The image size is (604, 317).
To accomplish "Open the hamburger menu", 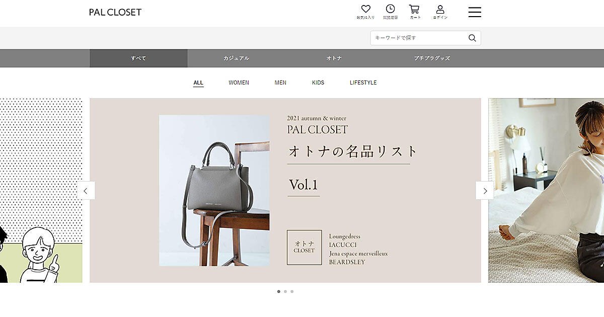I will 475,12.
